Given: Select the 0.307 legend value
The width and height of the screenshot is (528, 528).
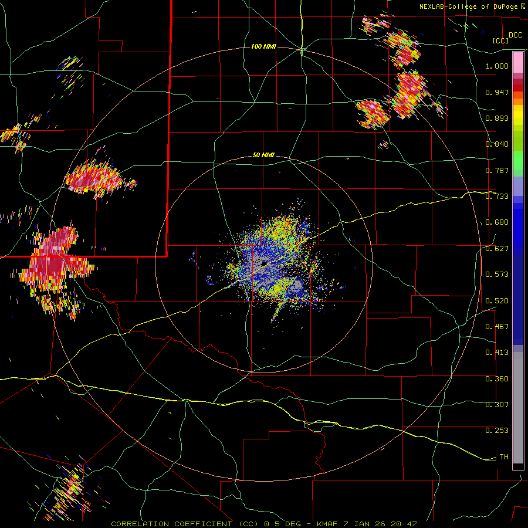Looking at the screenshot, I should click(x=497, y=405).
